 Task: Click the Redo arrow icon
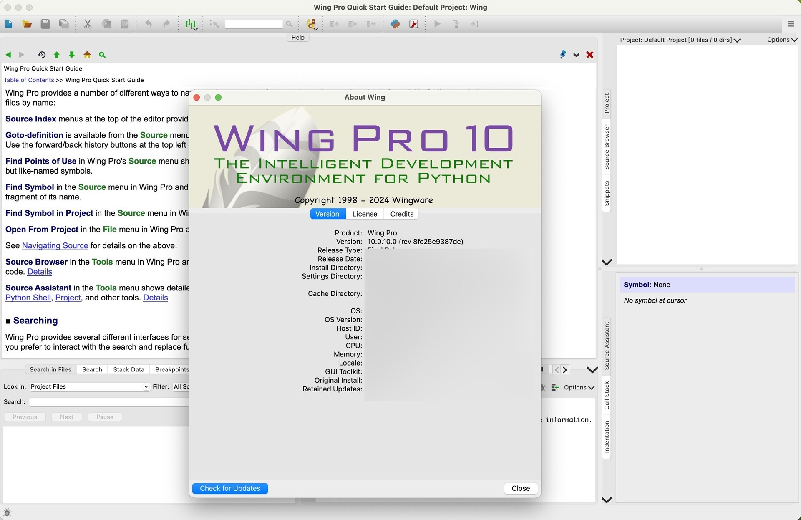point(166,24)
